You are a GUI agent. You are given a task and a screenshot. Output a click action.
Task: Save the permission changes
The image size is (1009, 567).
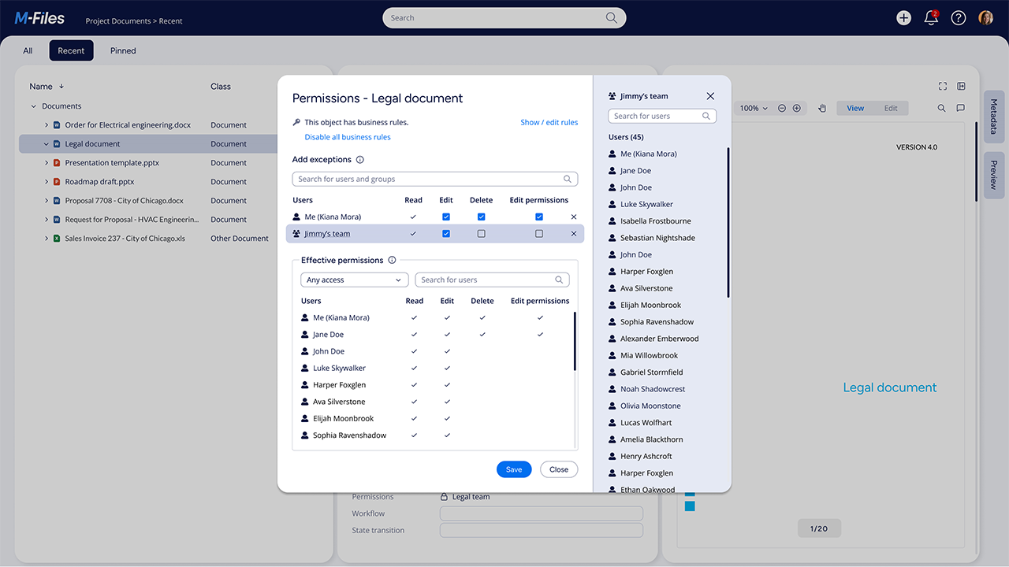pos(513,469)
